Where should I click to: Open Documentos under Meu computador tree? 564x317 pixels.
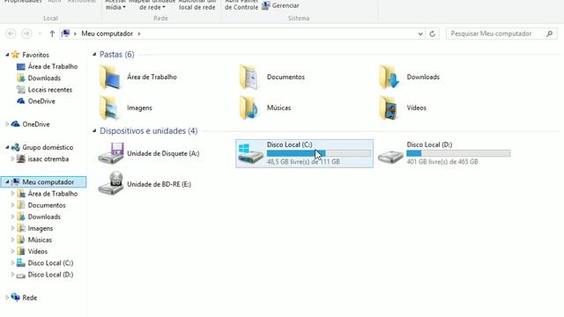(x=41, y=205)
